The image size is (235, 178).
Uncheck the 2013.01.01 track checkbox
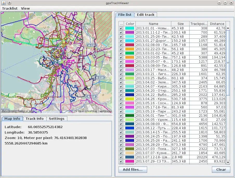[x=121, y=28]
